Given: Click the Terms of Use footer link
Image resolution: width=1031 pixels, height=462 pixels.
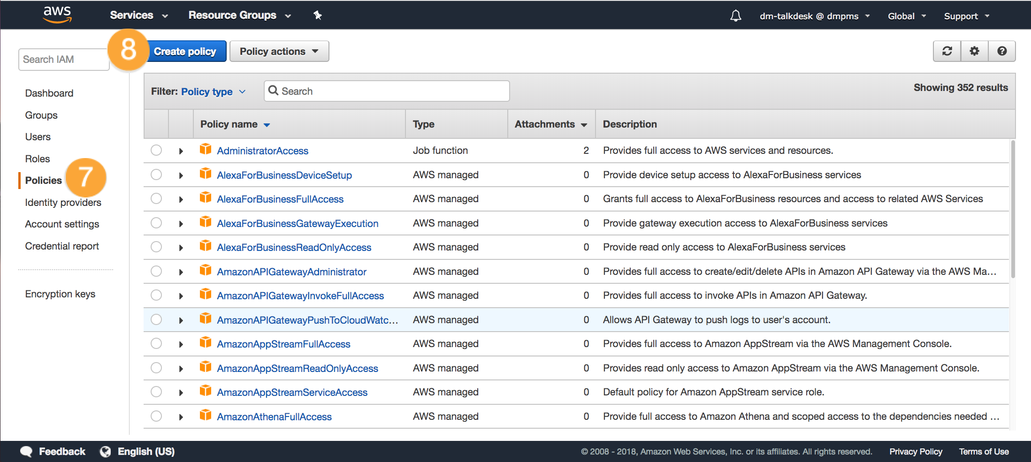Looking at the screenshot, I should (984, 451).
